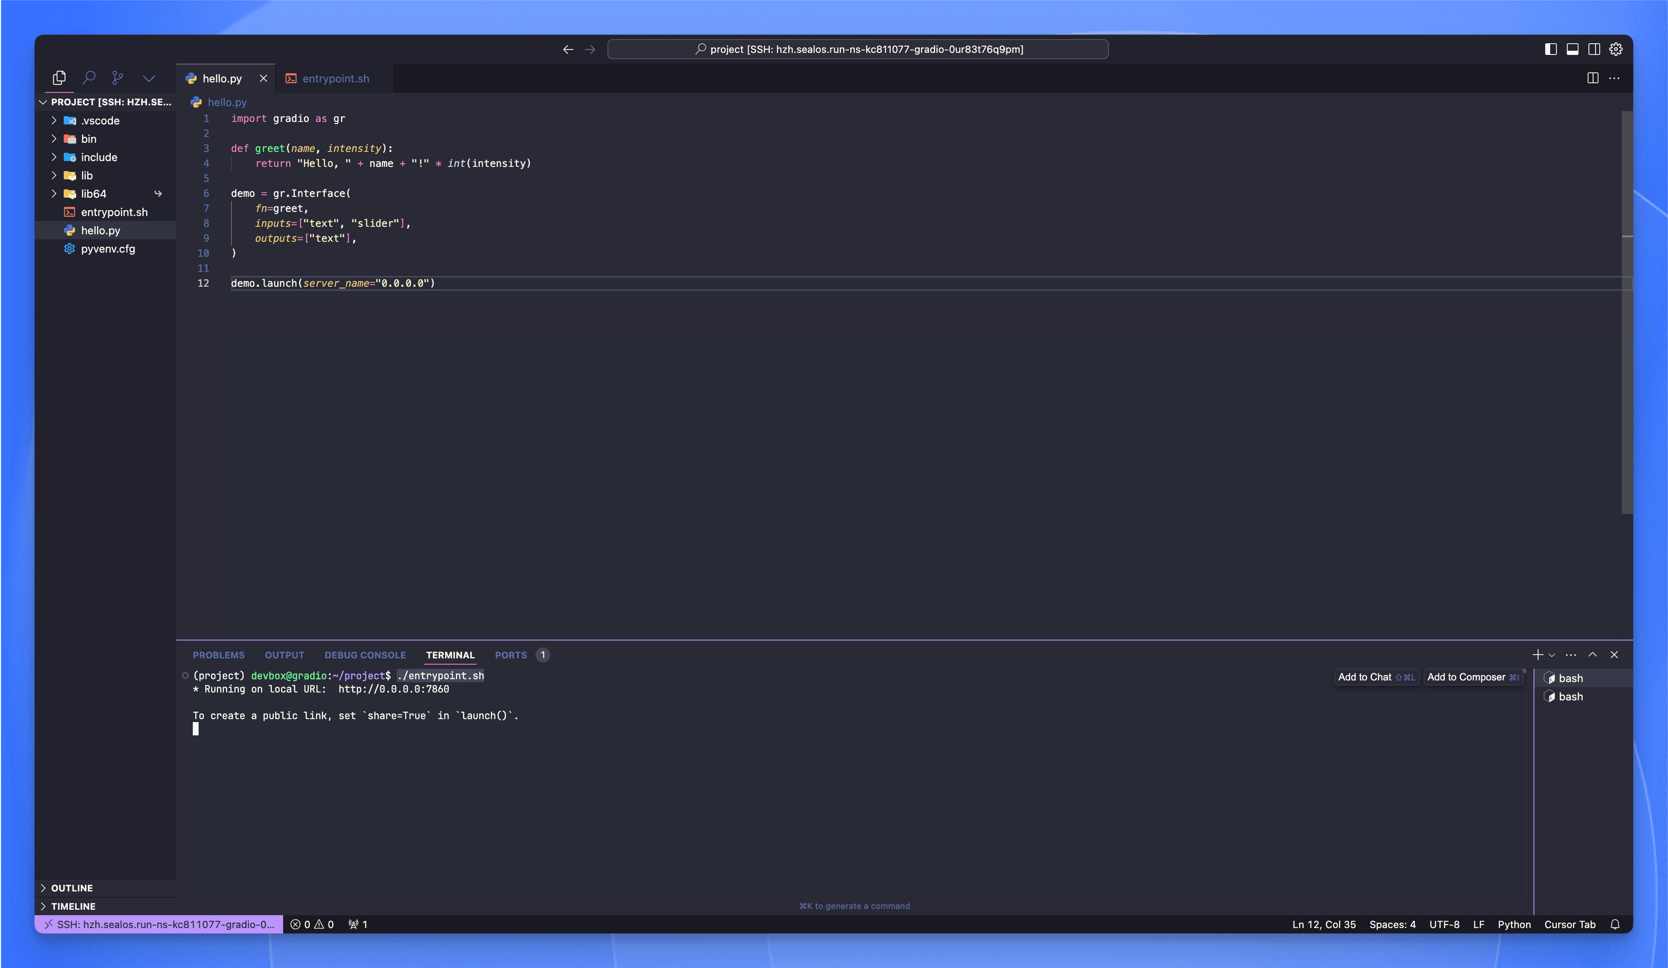Open the errors and warnings count
This screenshot has width=1668, height=968.
[x=312, y=924]
